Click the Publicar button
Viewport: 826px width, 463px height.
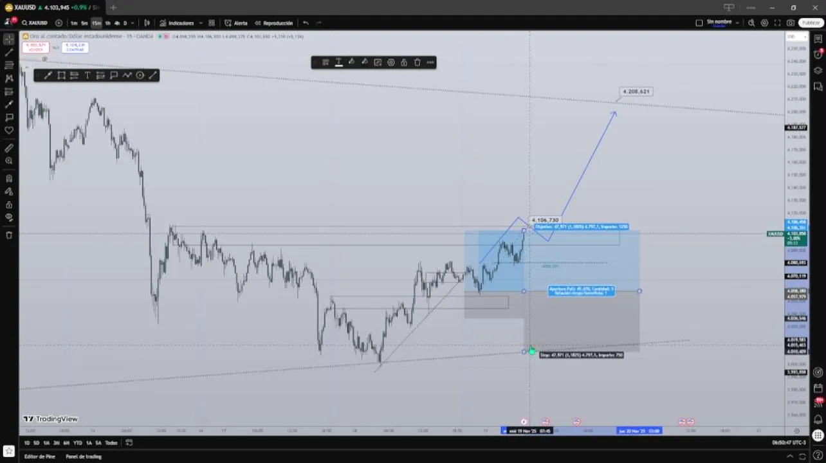pos(811,23)
